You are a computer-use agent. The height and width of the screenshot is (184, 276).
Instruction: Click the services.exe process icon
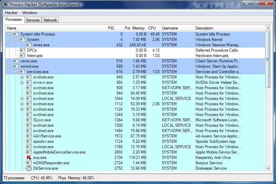tap(23, 72)
